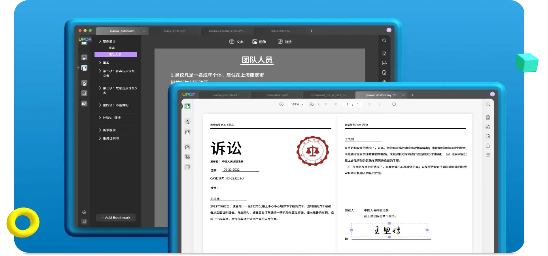Click the current page number field
The image size is (548, 256).
pyautogui.click(x=348, y=105)
